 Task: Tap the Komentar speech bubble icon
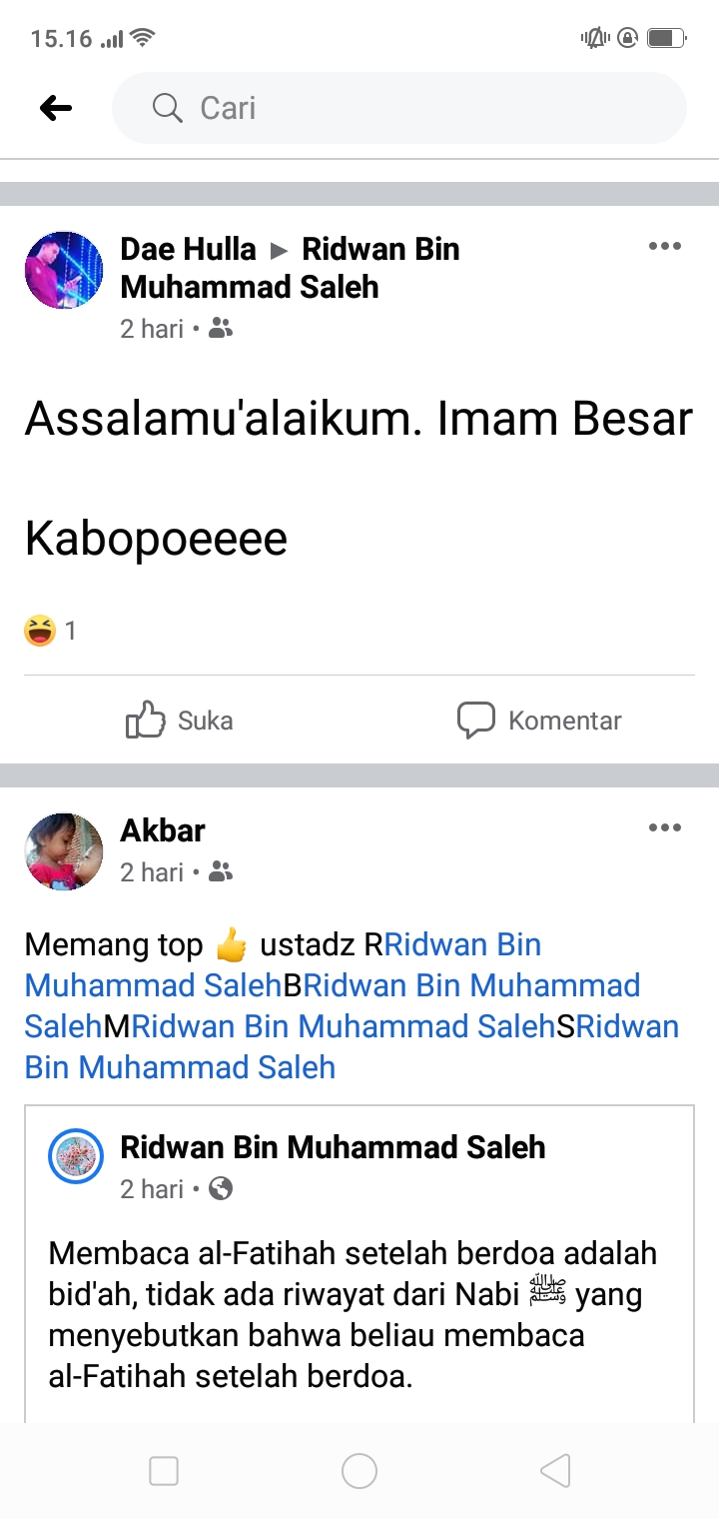[x=476, y=721]
